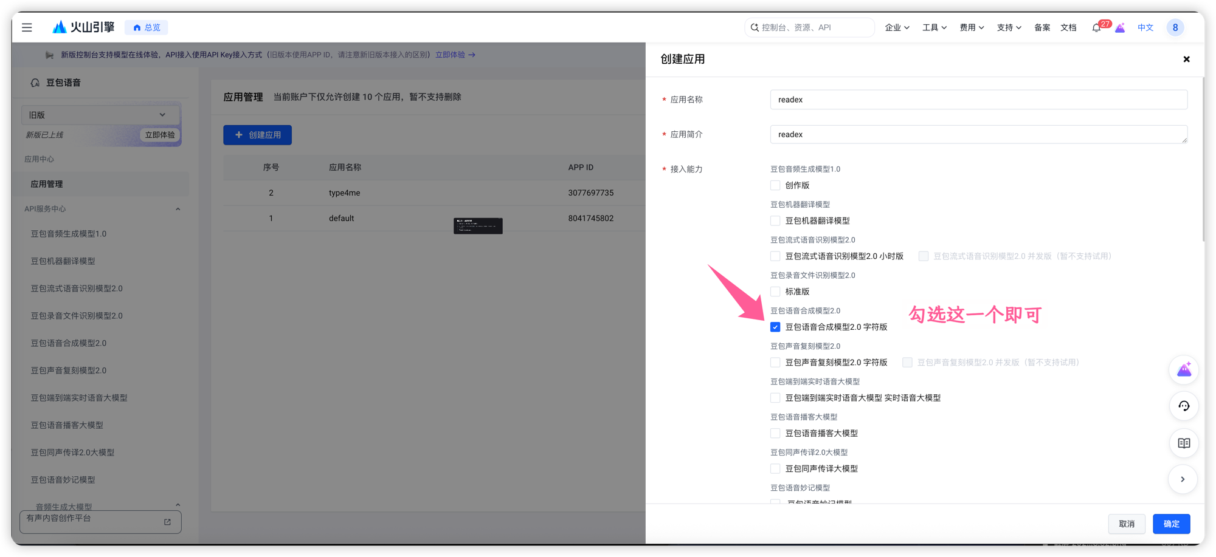Click the 应用名称 input field
Image resolution: width=1216 pixels, height=557 pixels.
click(978, 100)
